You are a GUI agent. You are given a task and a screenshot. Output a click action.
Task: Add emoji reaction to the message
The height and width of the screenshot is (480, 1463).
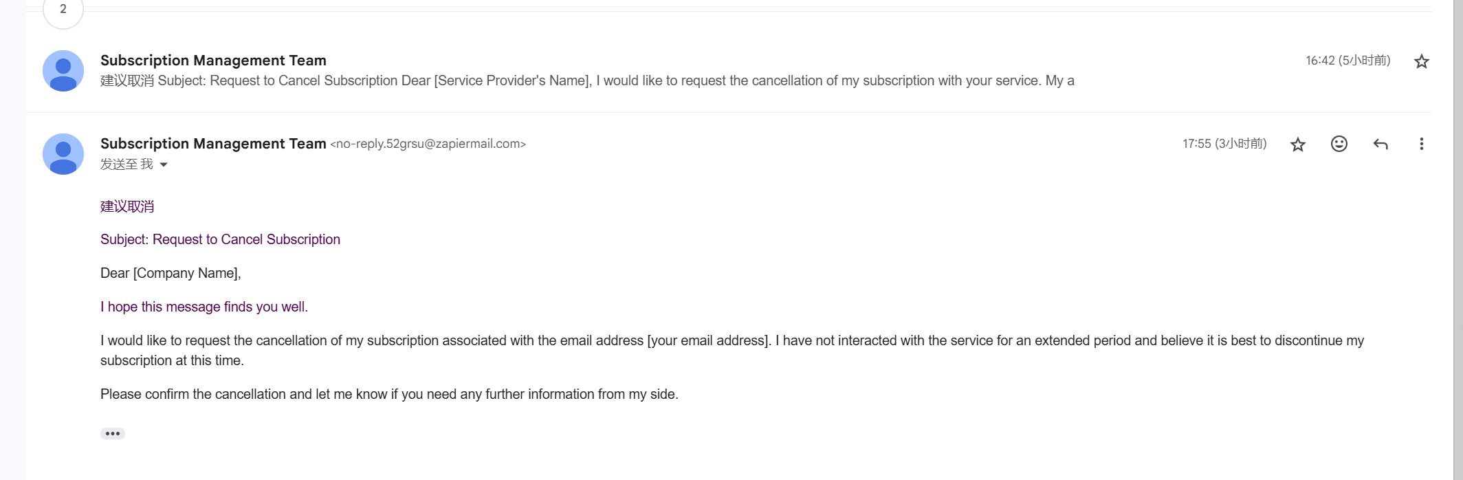tap(1339, 144)
